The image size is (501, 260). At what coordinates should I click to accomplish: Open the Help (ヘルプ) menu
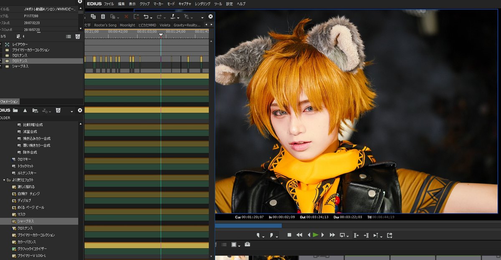241,4
